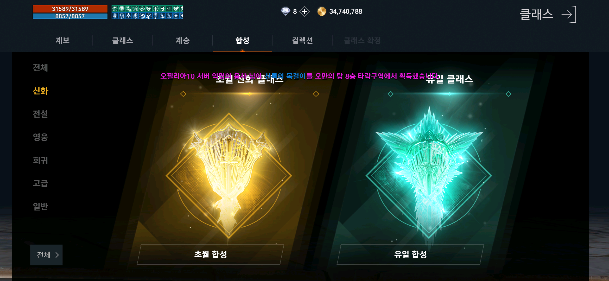Image resolution: width=609 pixels, height=281 pixels.
Task: Select 일반 grade in sidebar
Action: 40,207
